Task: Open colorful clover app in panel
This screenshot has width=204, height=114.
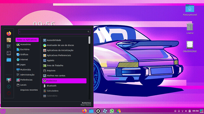Action: click(x=119, y=111)
